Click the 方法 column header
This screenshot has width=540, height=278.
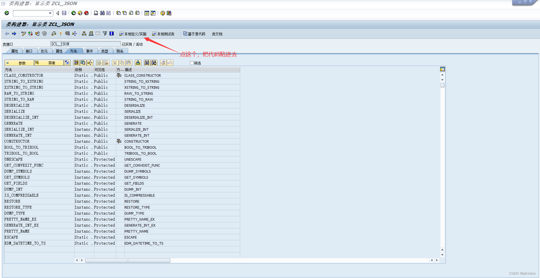pos(39,70)
